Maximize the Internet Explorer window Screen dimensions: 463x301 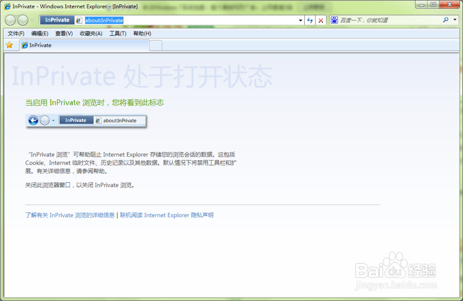[433, 5]
